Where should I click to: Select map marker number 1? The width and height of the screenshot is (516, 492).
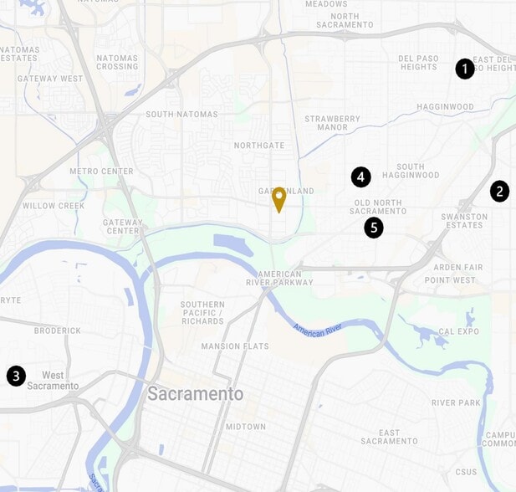tap(465, 69)
